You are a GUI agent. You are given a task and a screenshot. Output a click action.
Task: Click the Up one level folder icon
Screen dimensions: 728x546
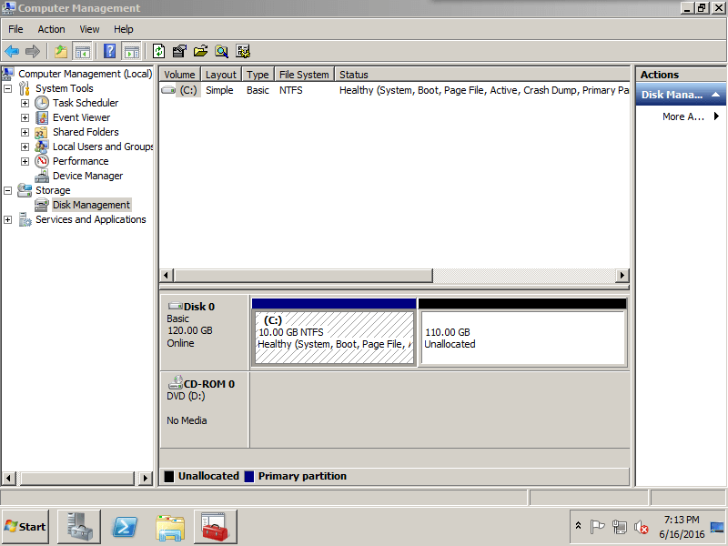pyautogui.click(x=61, y=51)
